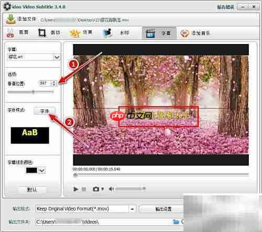Minimize the application window

tap(243, 7)
